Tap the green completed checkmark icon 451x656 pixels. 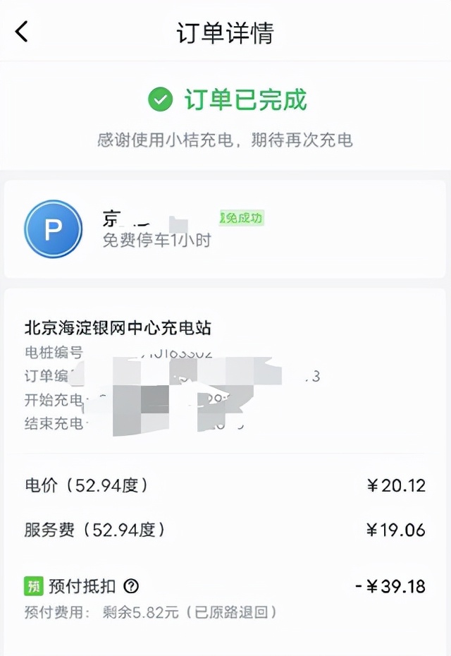point(161,100)
